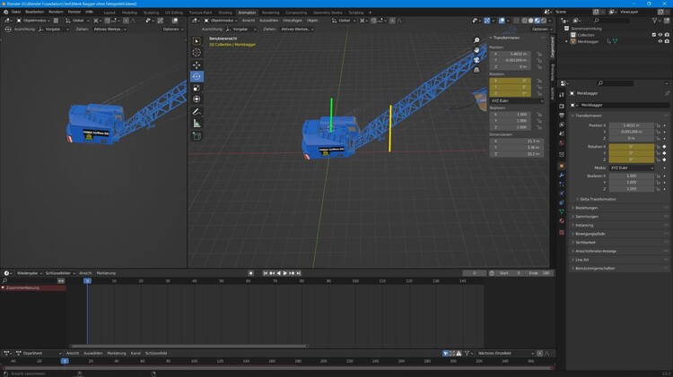The width and height of the screenshot is (673, 377).
Task: Hide Menkbagger object in outliner via eye icon
Action: click(660, 41)
